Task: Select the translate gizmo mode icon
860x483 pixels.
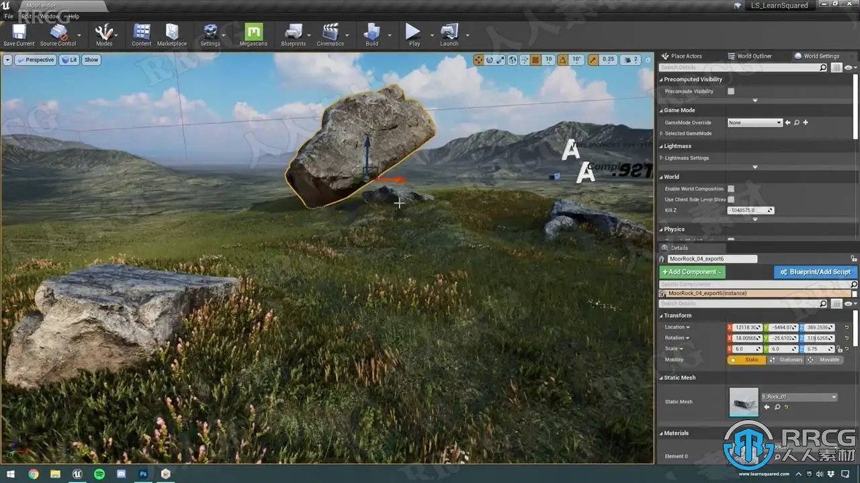Action: coord(478,60)
